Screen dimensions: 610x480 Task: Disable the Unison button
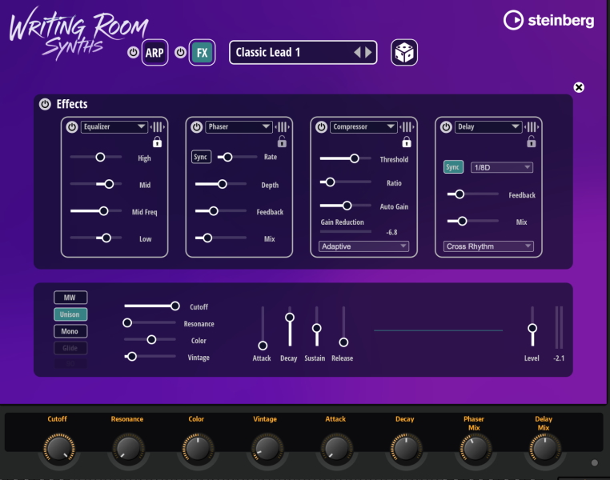click(70, 314)
